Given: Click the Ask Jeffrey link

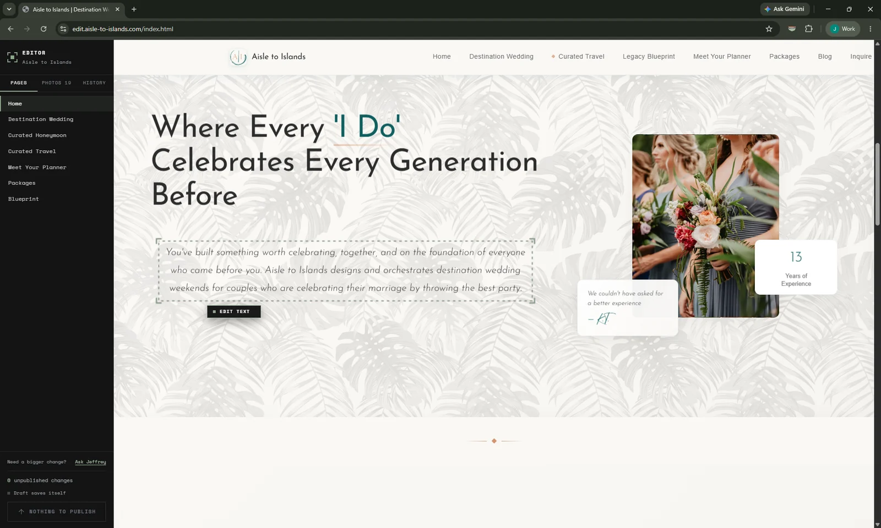Looking at the screenshot, I should (x=90, y=462).
